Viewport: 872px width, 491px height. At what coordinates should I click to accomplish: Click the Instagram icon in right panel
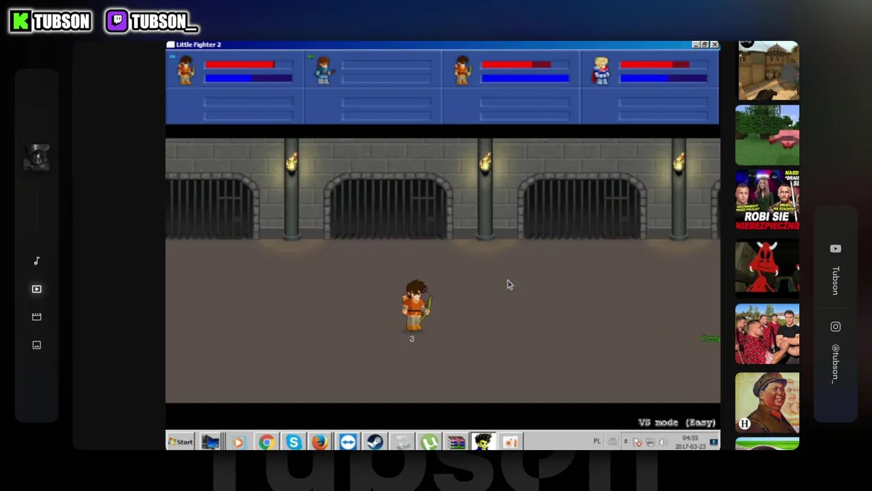tap(835, 327)
